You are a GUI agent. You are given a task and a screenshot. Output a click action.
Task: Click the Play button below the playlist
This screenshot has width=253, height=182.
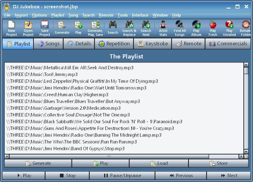(100, 163)
